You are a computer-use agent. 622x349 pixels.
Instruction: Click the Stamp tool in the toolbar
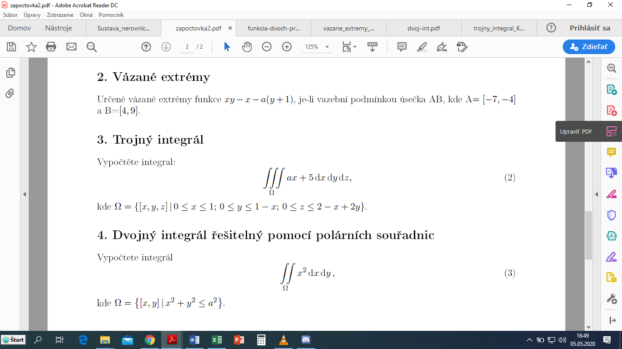pos(462,47)
